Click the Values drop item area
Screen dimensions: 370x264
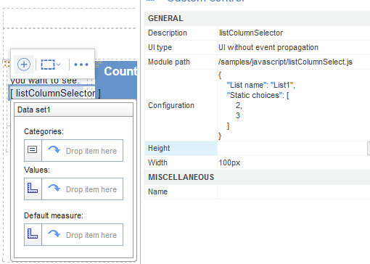83,189
